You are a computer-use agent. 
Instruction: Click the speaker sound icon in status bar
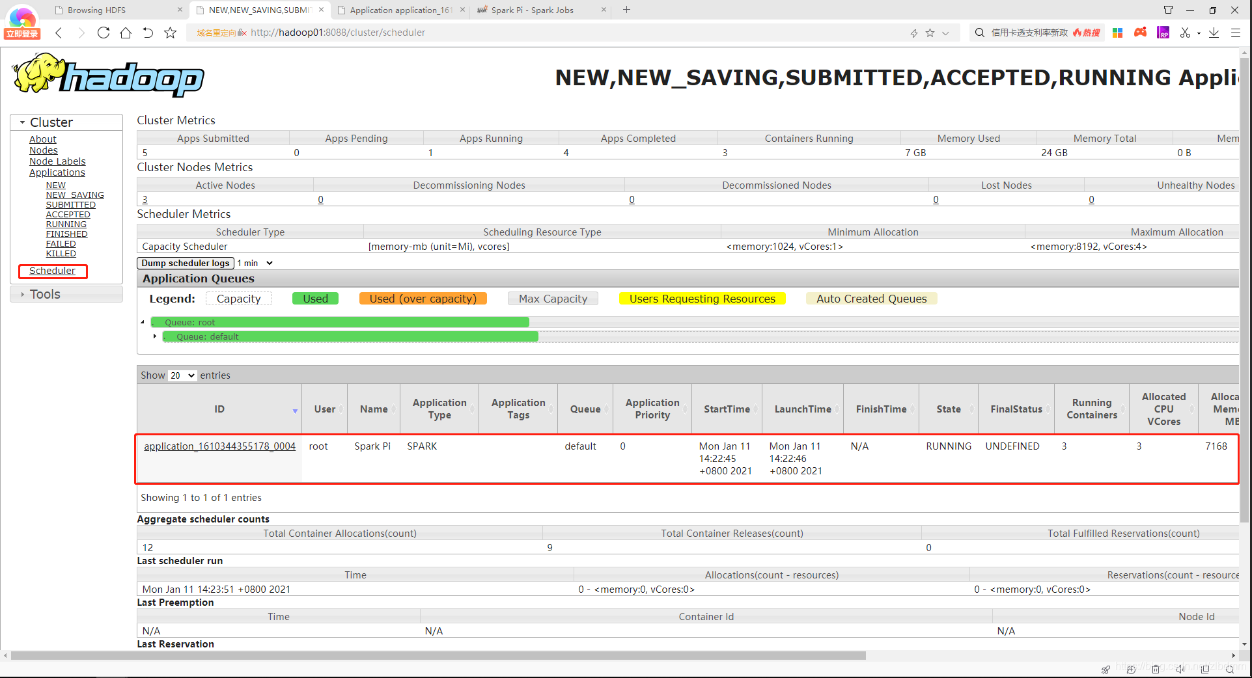tap(1180, 669)
